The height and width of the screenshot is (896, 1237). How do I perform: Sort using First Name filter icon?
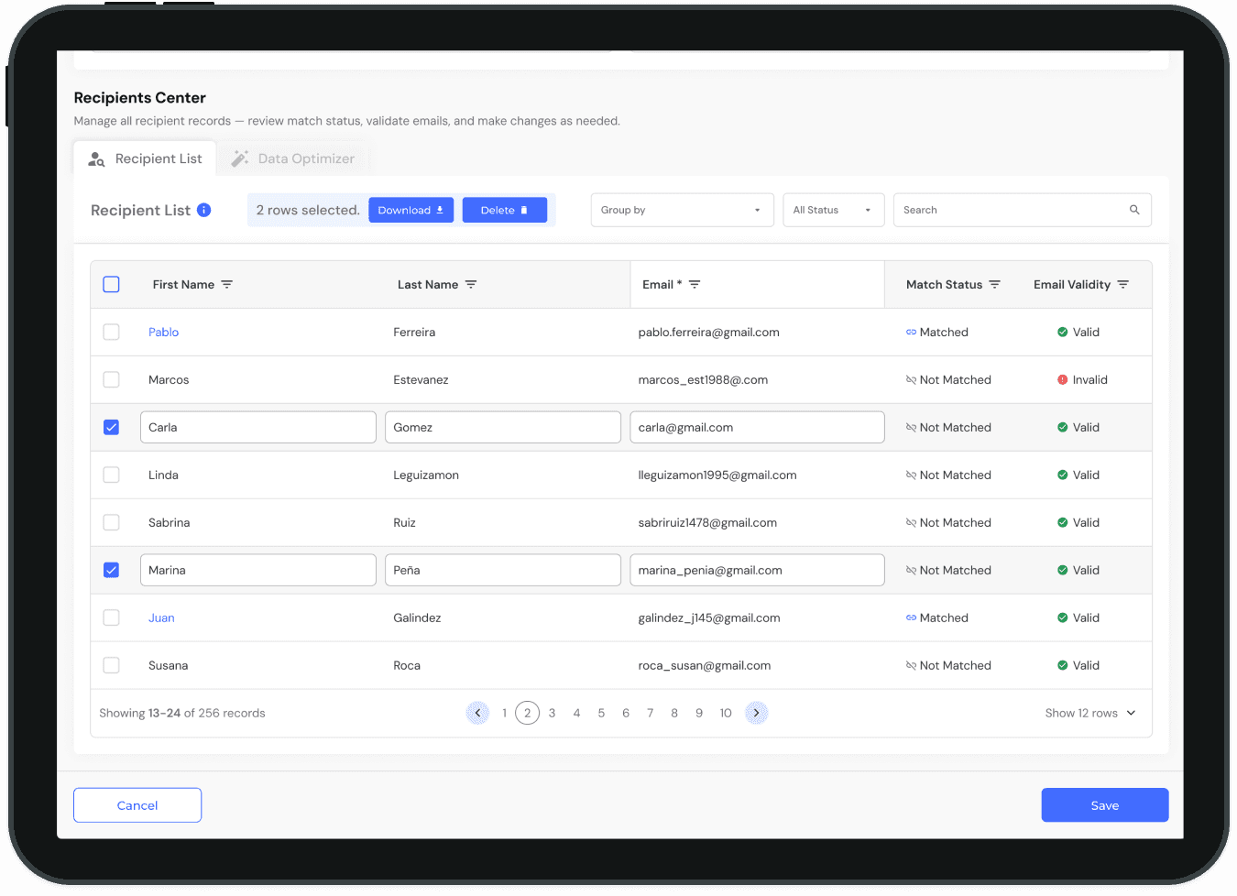pyautogui.click(x=227, y=285)
